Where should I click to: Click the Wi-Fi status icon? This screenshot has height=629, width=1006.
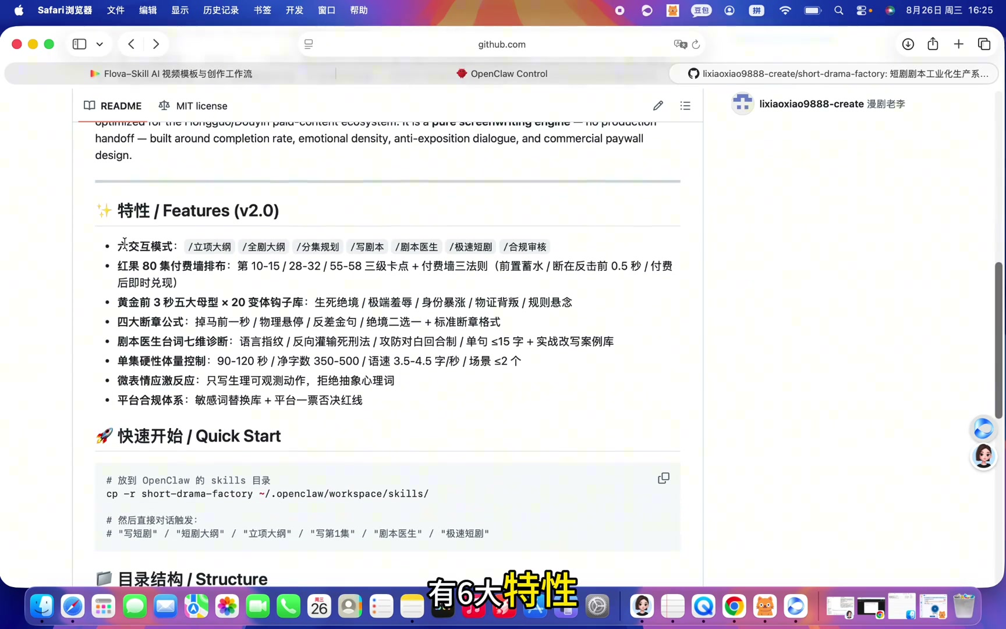click(x=785, y=10)
